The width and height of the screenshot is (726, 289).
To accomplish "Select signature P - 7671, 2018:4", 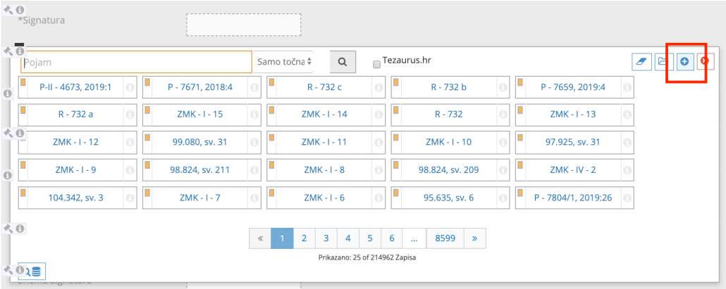I will tap(200, 87).
